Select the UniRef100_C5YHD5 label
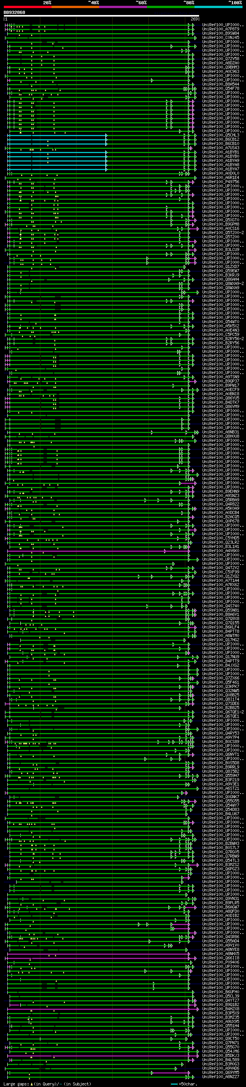Screen dimensions: 246x1087 point(221,538)
